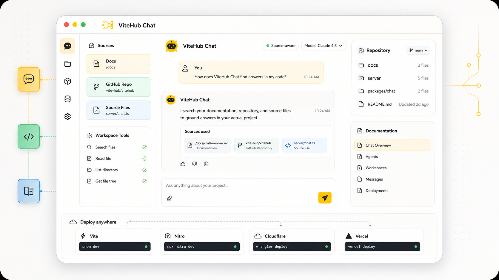Click the thumbs up icon
The width and height of the screenshot is (499, 280).
(183, 164)
